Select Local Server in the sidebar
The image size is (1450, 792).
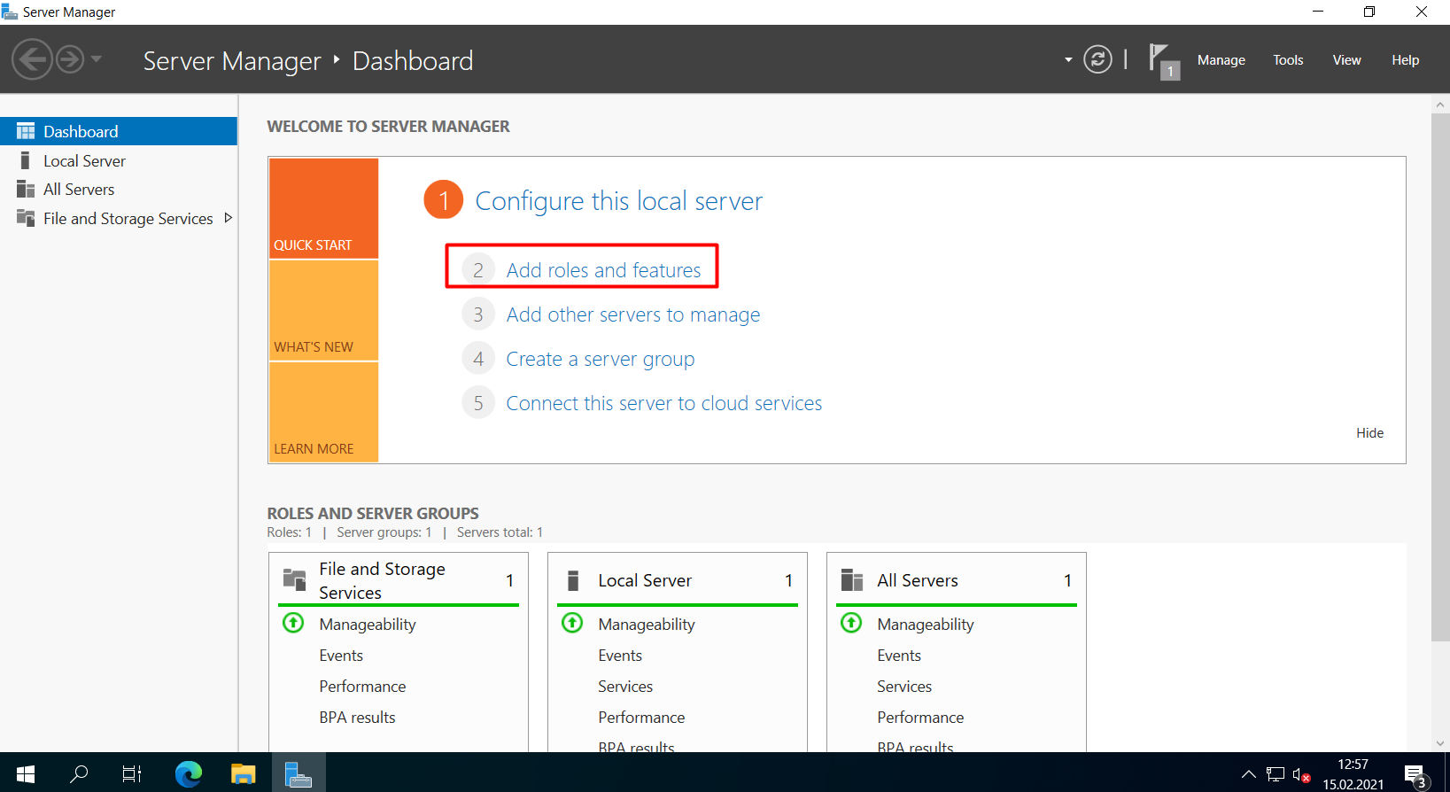click(84, 161)
